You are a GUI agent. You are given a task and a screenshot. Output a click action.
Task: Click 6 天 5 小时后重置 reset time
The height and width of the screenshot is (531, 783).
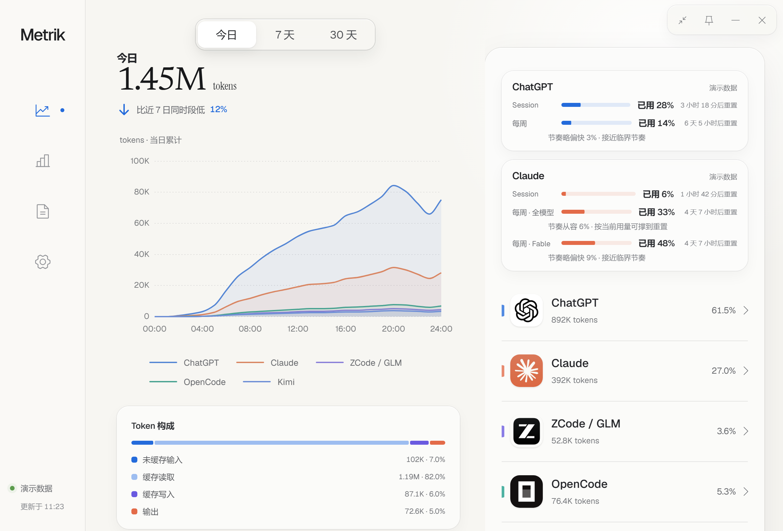pyautogui.click(x=711, y=123)
